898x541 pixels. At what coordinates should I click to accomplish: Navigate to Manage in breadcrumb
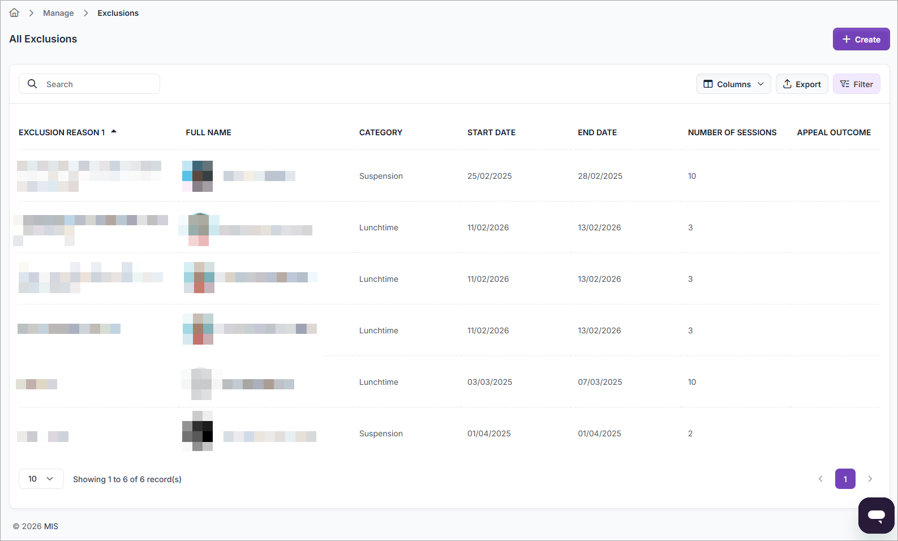(x=58, y=13)
